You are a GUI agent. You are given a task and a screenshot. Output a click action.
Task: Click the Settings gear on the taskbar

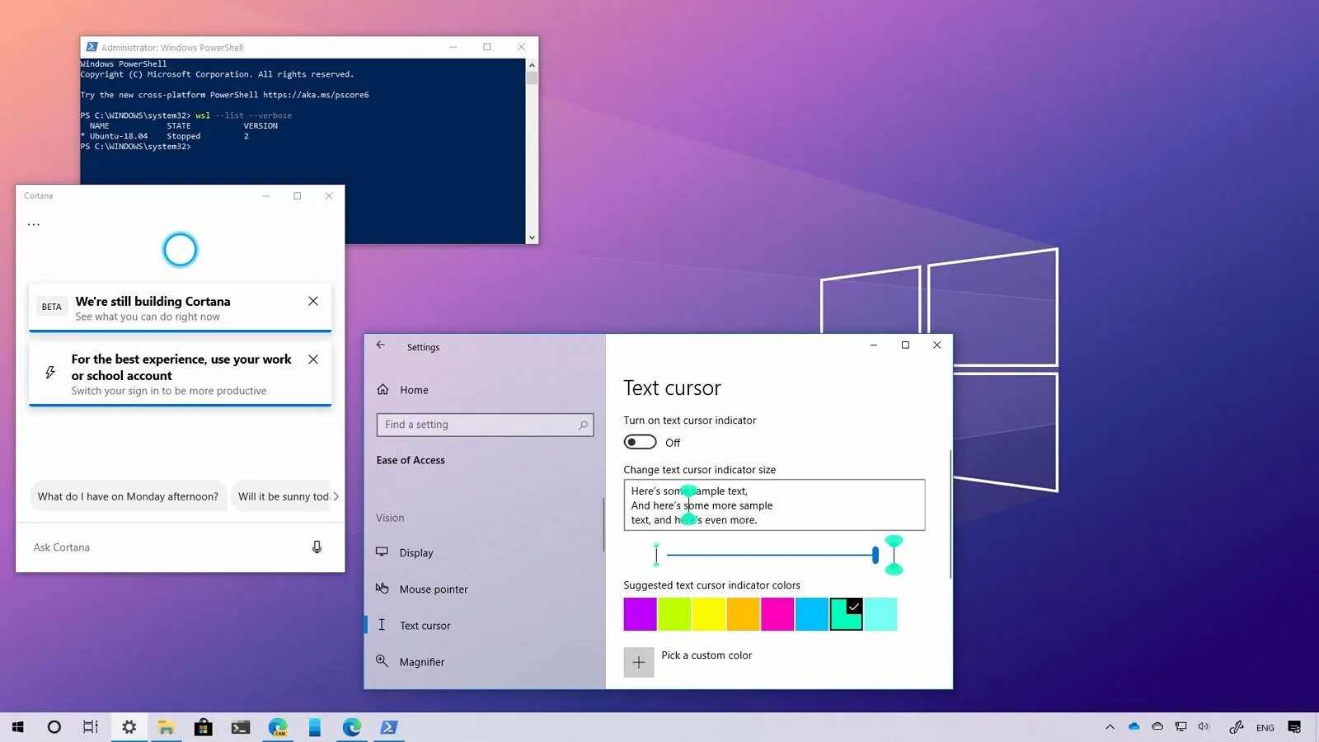coord(129,727)
